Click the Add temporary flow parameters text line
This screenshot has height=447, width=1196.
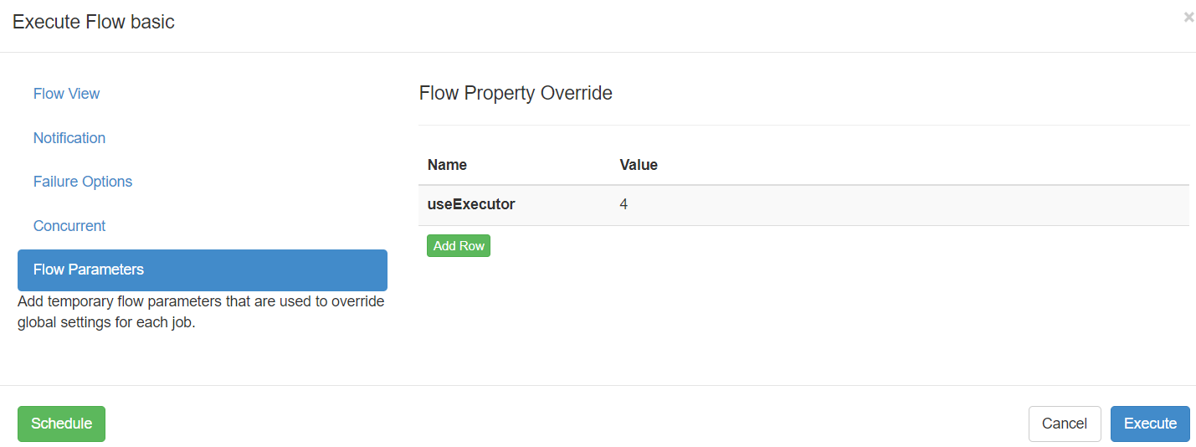[201, 301]
